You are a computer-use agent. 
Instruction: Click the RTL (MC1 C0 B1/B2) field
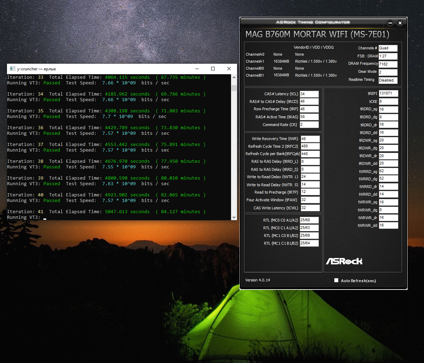(309, 236)
